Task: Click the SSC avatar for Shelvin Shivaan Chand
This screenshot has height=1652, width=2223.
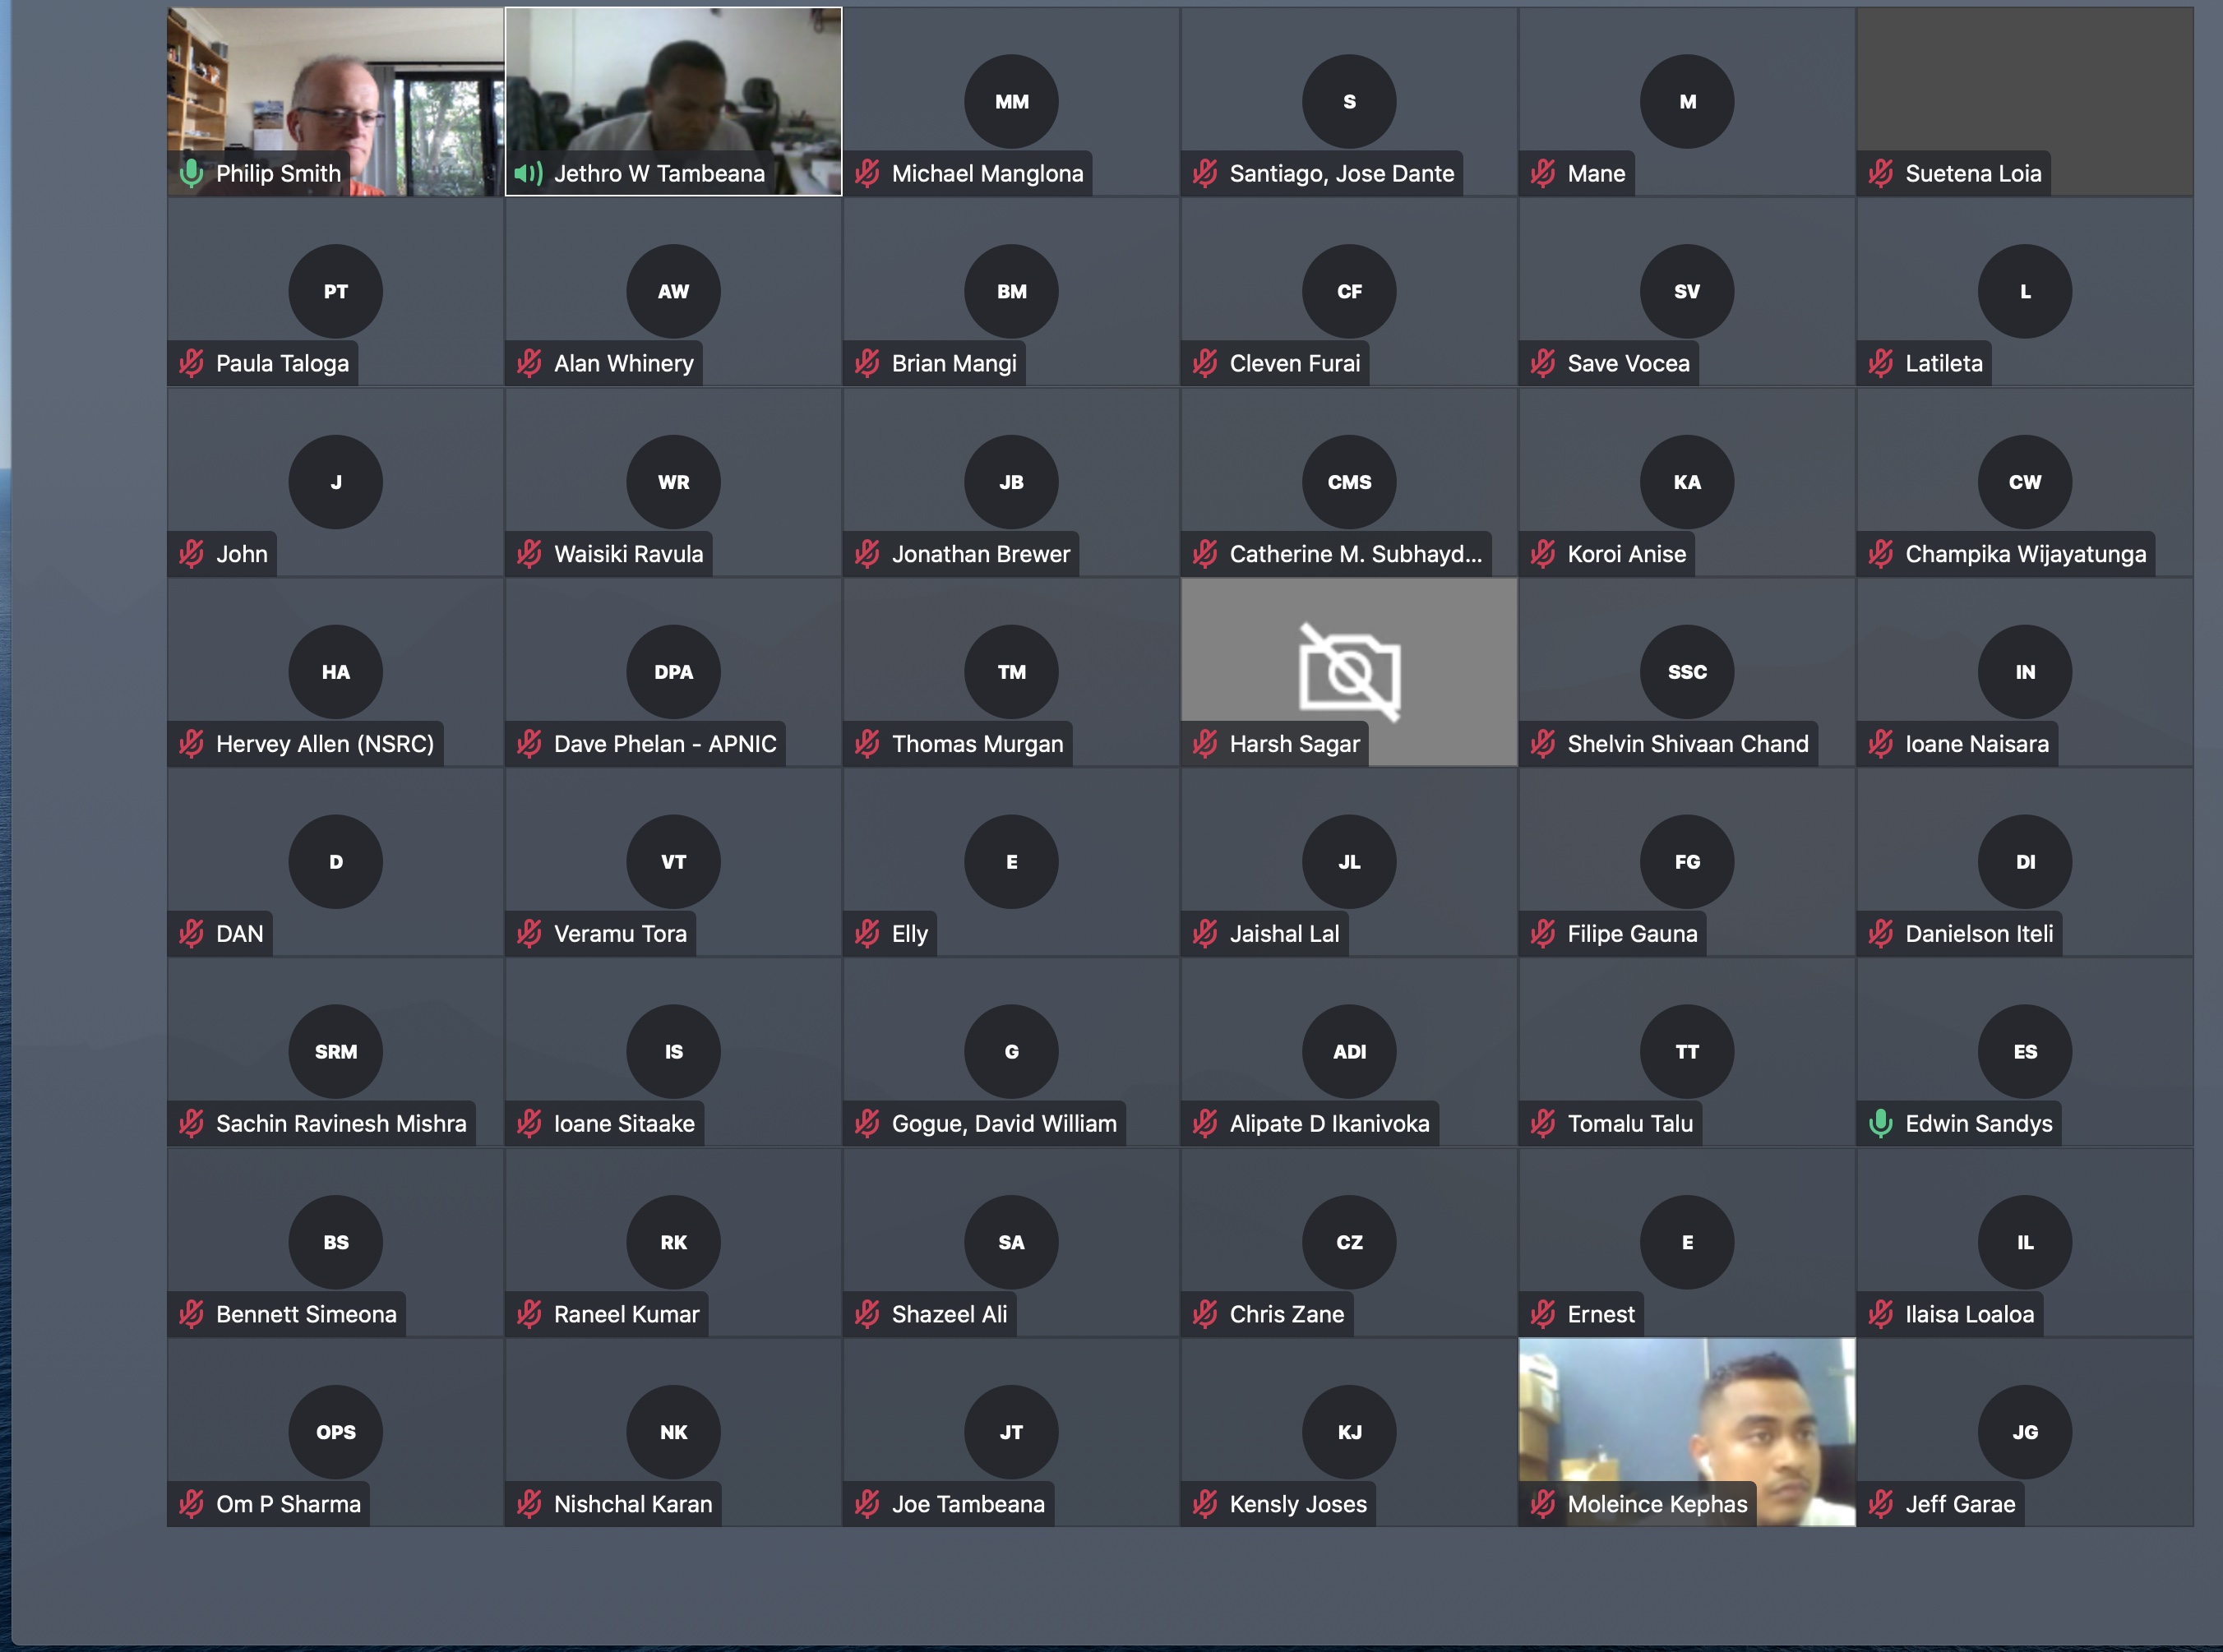Action: click(1687, 671)
